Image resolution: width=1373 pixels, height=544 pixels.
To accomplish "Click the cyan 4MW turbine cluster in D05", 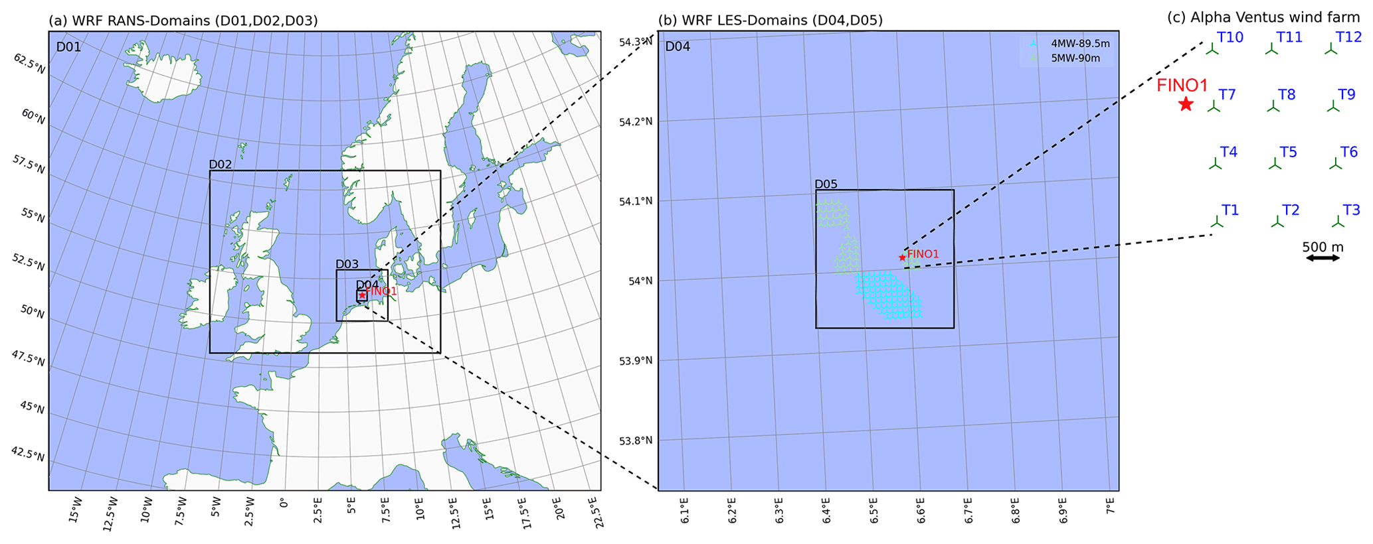I will click(x=889, y=295).
